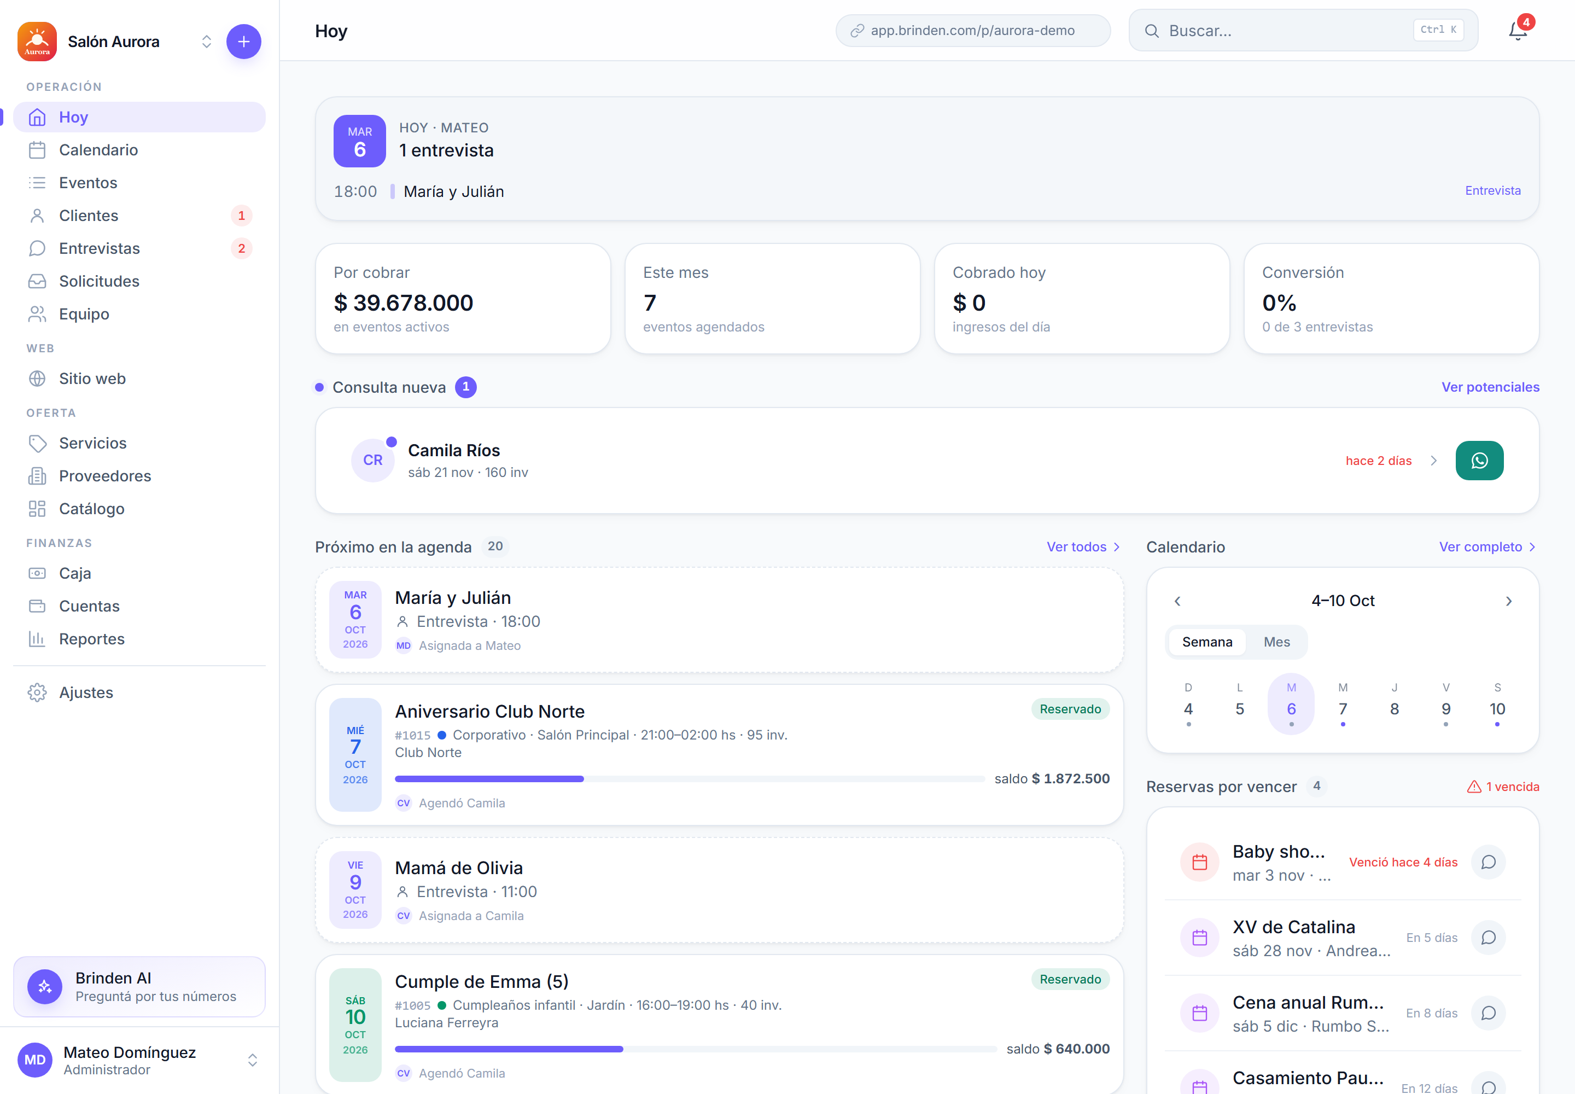The image size is (1575, 1094).
Task: Switch calendar to Mes view
Action: coord(1276,642)
